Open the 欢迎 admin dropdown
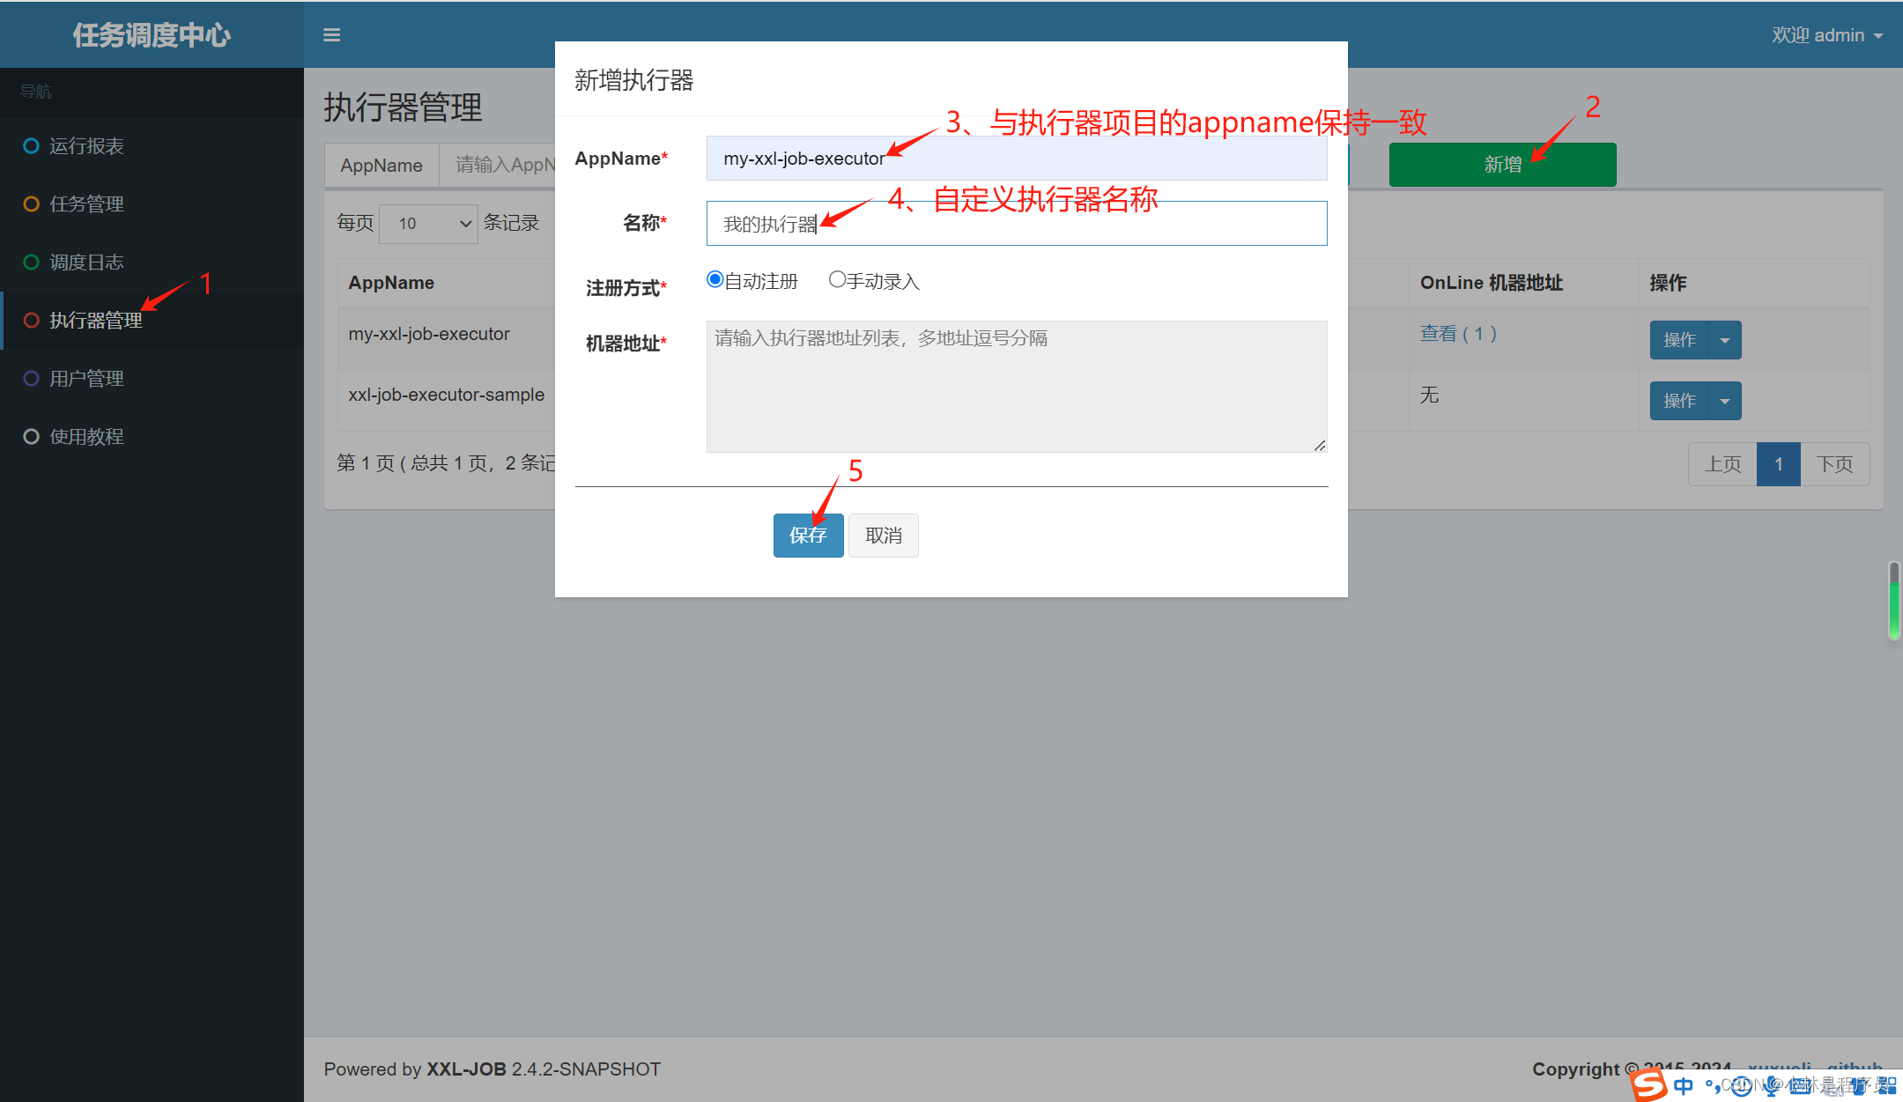This screenshot has width=1903, height=1102. coord(1827,35)
